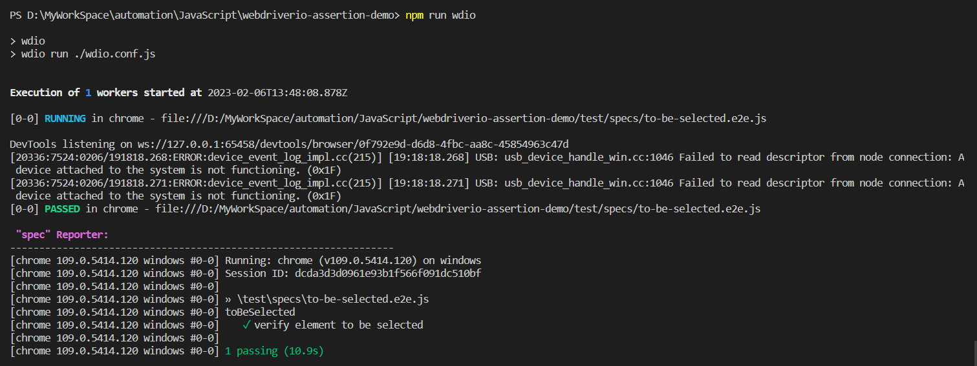Viewport: 977px width, 366px height.
Task: Click the "1 passing (10.9s)" summary
Action: point(274,351)
